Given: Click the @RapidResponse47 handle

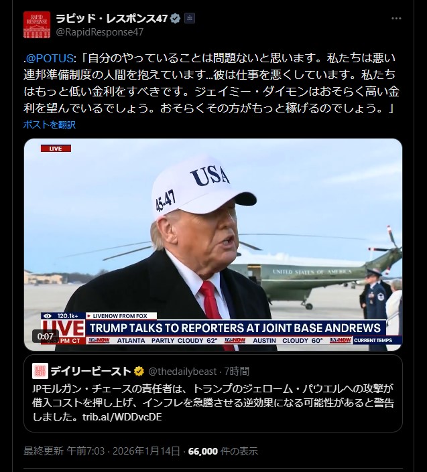Looking at the screenshot, I should (100, 32).
